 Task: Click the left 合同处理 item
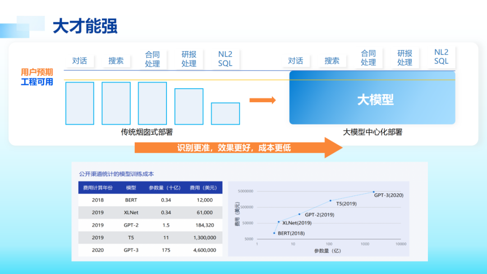point(152,57)
